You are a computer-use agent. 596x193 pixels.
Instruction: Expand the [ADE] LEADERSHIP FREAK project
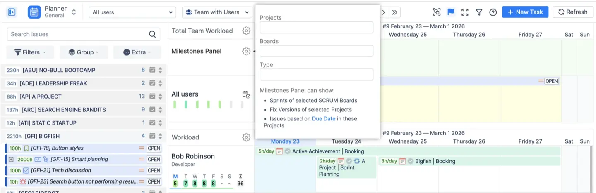tap(53, 83)
